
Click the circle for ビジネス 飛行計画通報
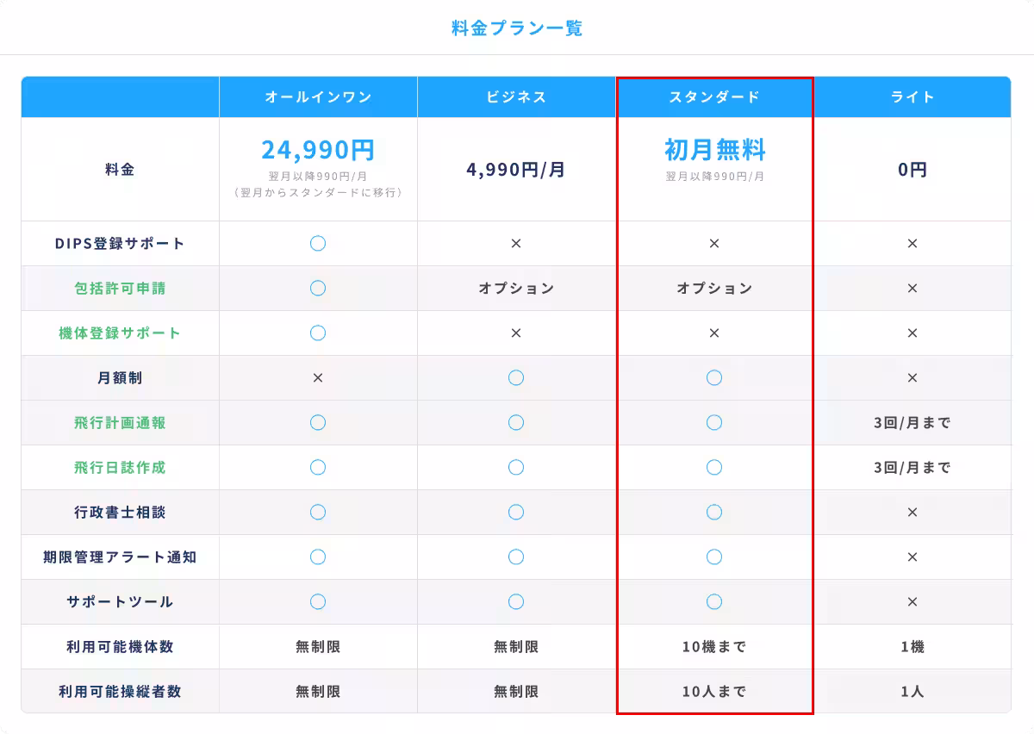516,423
